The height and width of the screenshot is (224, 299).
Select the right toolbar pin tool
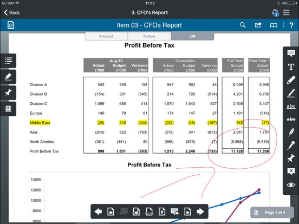291,159
